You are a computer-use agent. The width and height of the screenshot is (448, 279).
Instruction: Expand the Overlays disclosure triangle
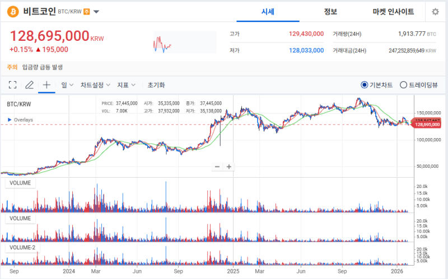(10, 120)
